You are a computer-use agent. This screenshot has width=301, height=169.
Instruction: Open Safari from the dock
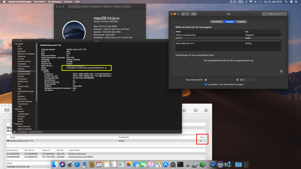click(77, 164)
